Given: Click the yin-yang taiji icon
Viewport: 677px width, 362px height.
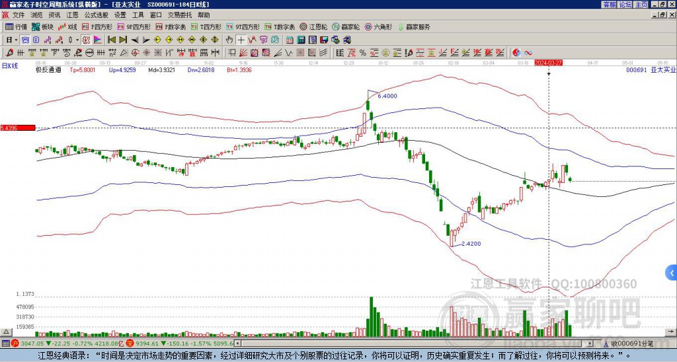Looking at the screenshot, I should tap(516, 53).
